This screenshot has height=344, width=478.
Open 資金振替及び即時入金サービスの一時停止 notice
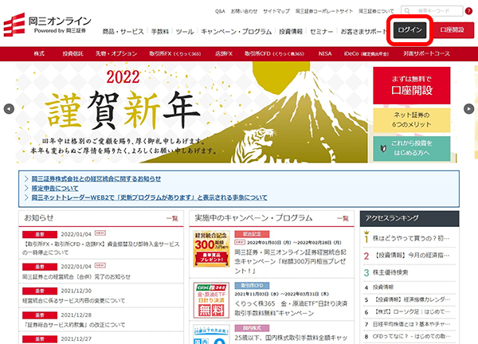[x=101, y=248]
